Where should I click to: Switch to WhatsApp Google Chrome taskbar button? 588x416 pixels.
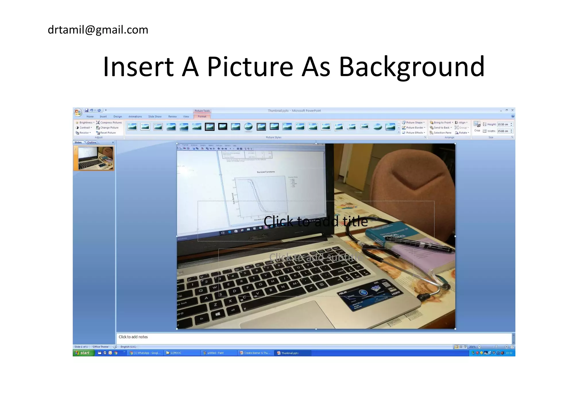[146, 353]
